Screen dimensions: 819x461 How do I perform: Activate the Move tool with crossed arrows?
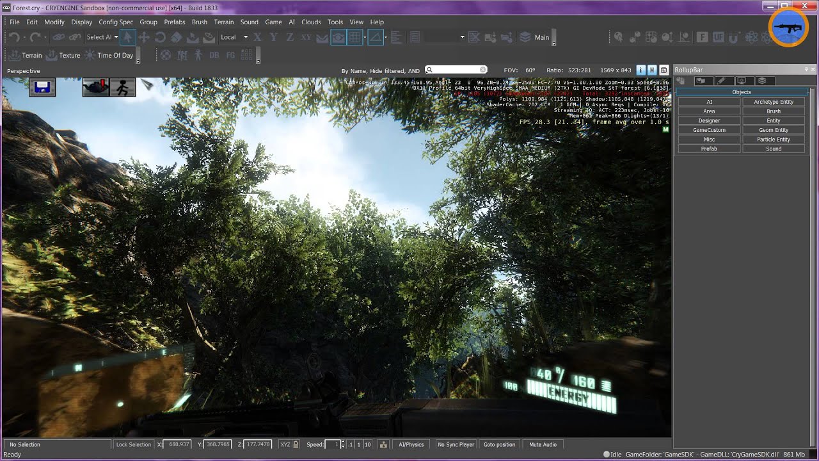click(x=144, y=37)
